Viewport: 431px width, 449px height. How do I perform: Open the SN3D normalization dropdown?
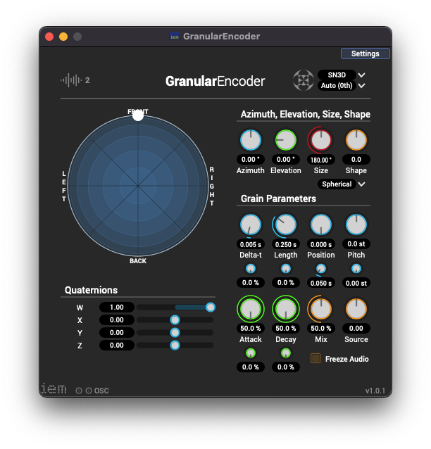click(341, 75)
